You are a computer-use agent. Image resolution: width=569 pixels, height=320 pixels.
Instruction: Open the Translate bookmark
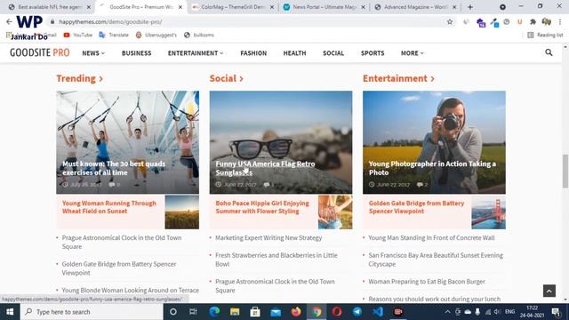coord(114,35)
